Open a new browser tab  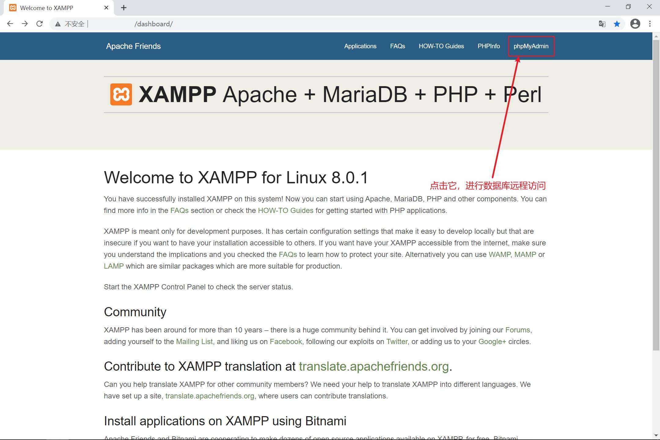[x=123, y=8]
